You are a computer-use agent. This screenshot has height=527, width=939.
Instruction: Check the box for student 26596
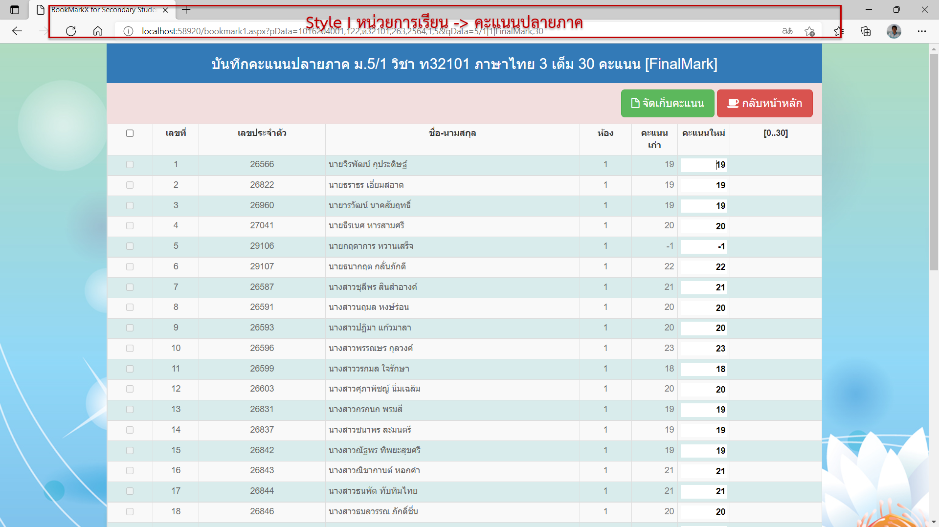tap(130, 348)
